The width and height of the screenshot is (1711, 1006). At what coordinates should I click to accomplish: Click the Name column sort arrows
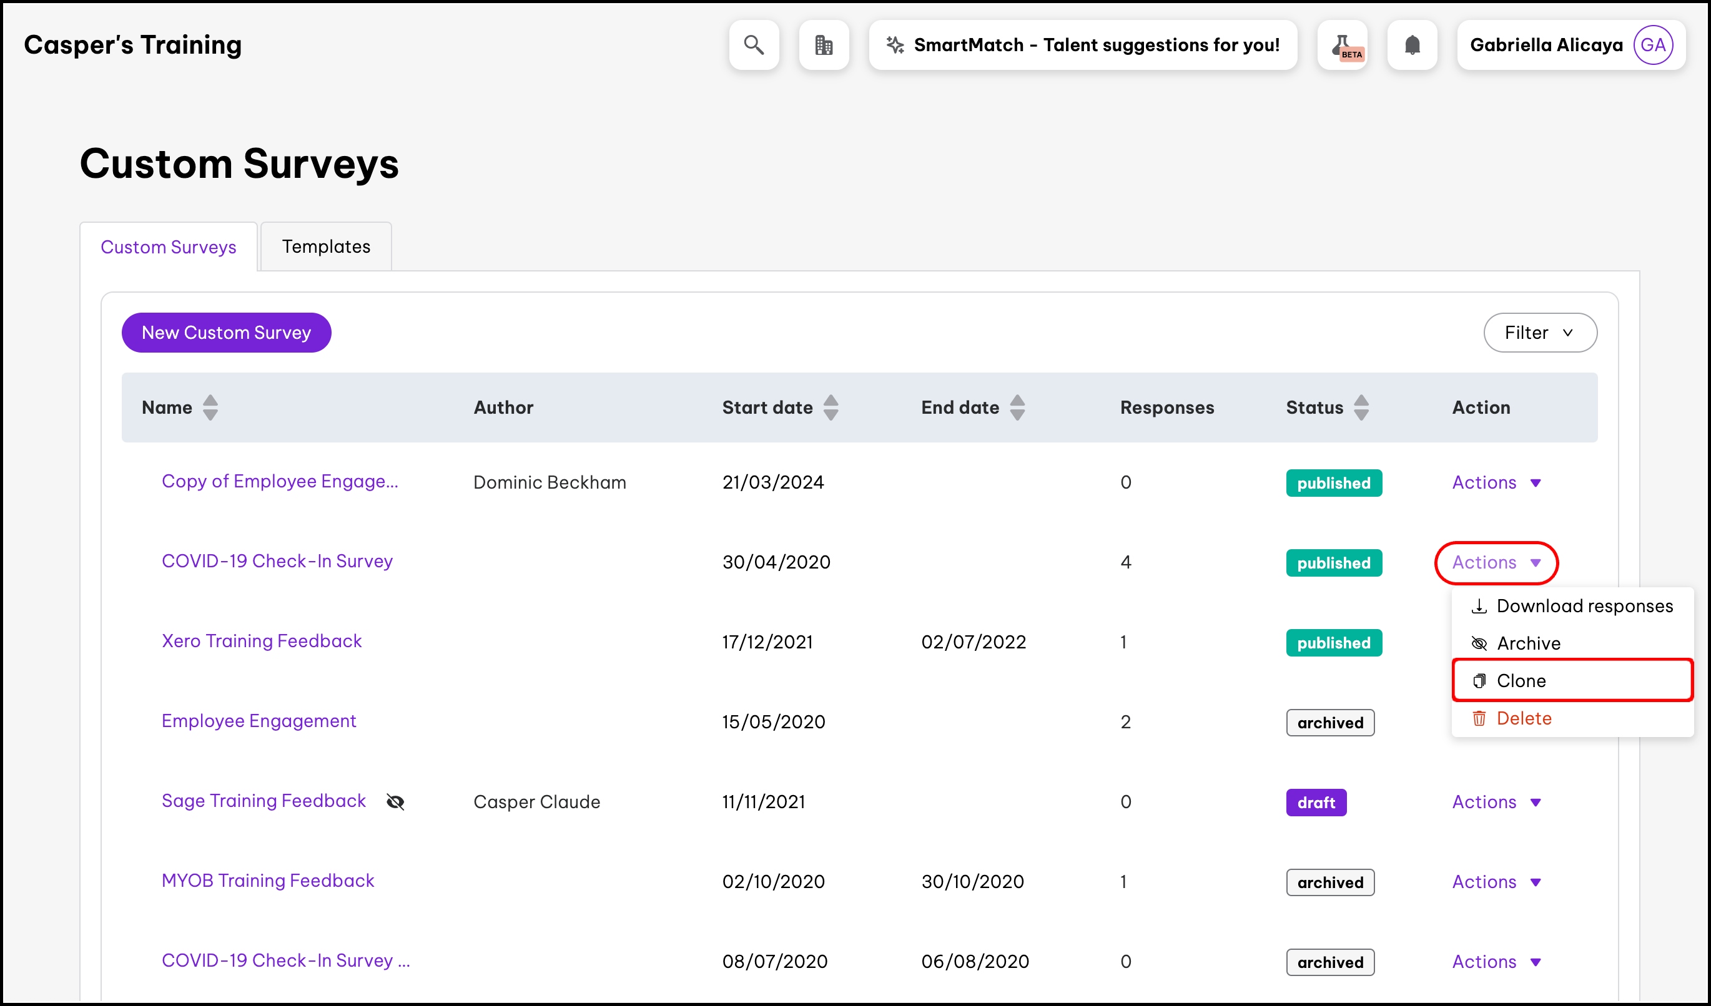tap(210, 408)
